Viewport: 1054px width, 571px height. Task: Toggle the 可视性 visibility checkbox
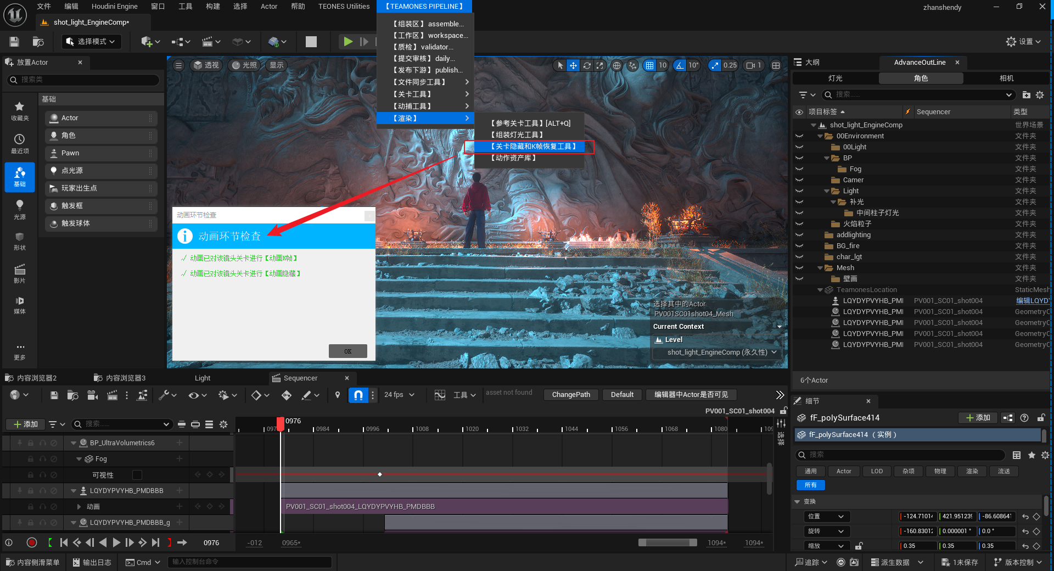137,475
